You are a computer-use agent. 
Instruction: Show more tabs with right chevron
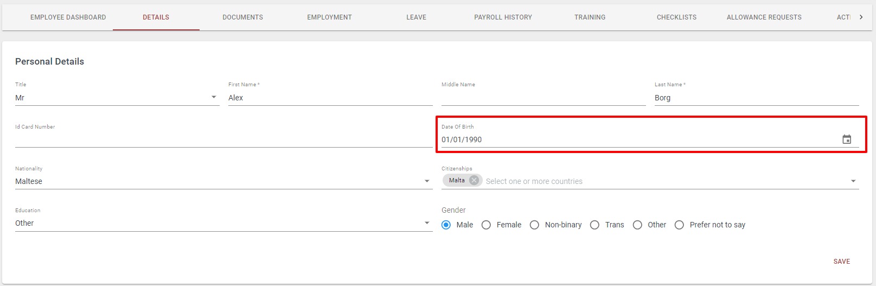coord(861,17)
